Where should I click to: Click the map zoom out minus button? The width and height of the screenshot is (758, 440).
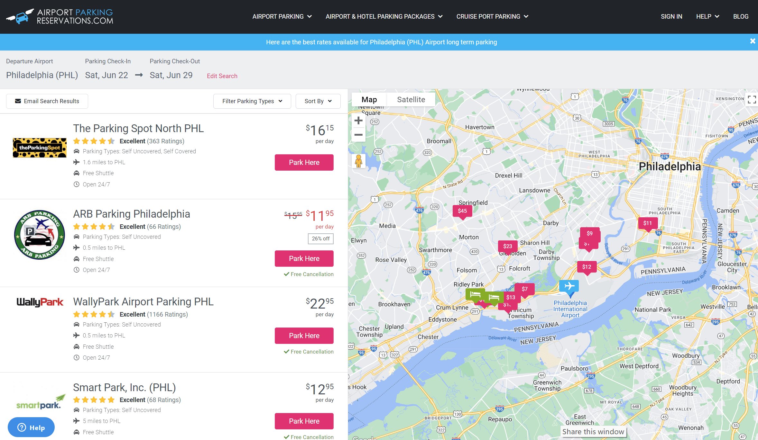coord(358,135)
